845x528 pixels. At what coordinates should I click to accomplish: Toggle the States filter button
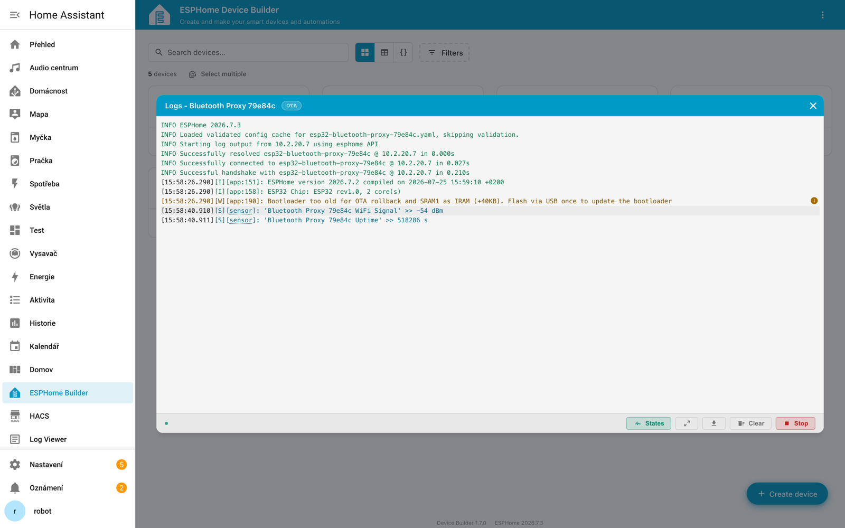(x=649, y=423)
